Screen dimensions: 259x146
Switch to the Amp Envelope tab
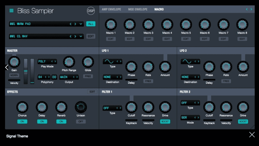[111, 10]
